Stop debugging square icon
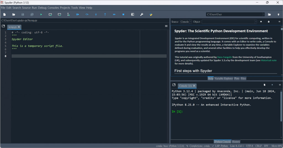Viewport: 283px width, 148px height. [x=123, y=14]
